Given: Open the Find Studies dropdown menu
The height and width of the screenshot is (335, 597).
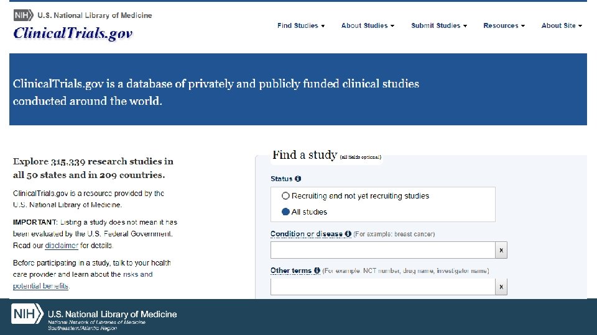Looking at the screenshot, I should [301, 25].
